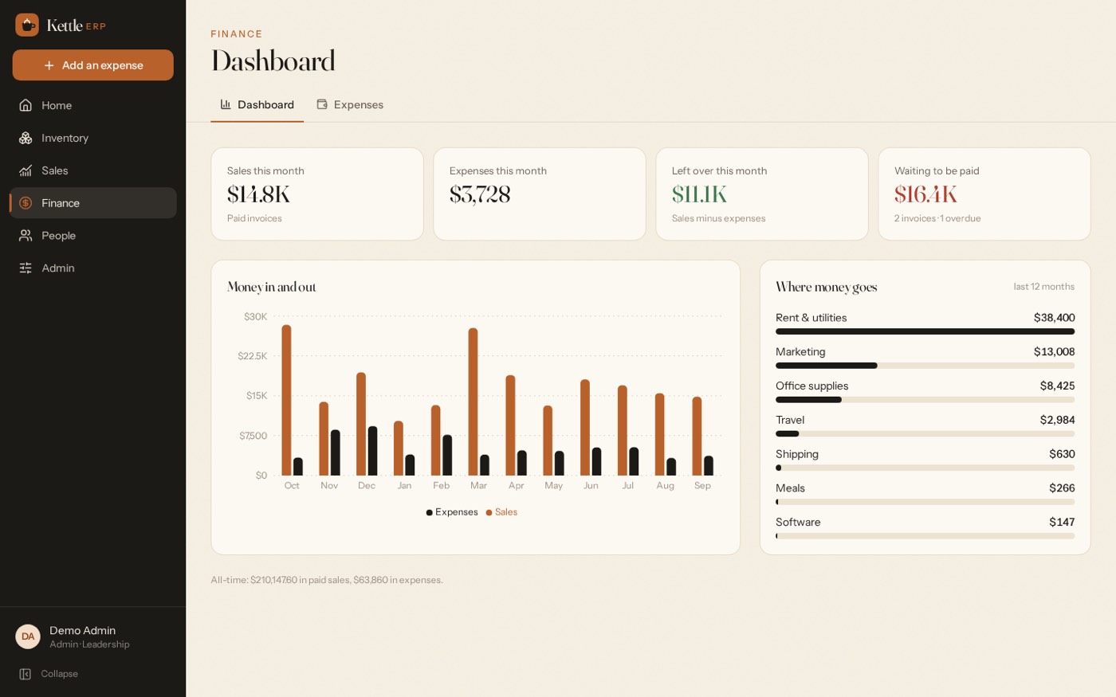
Task: Click the "Money in and out" chart title
Action: pyautogui.click(x=272, y=287)
